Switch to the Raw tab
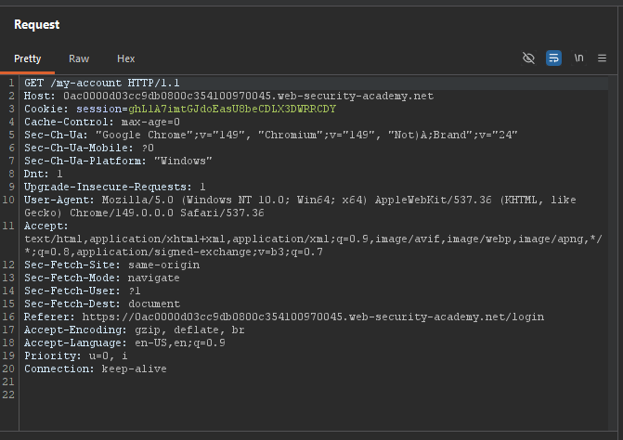 pyautogui.click(x=79, y=58)
